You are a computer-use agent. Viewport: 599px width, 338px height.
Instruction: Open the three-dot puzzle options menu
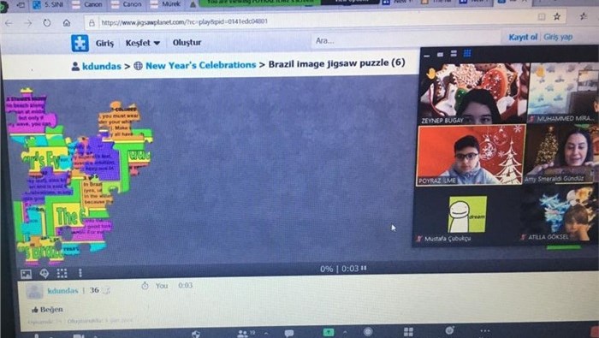(80, 273)
